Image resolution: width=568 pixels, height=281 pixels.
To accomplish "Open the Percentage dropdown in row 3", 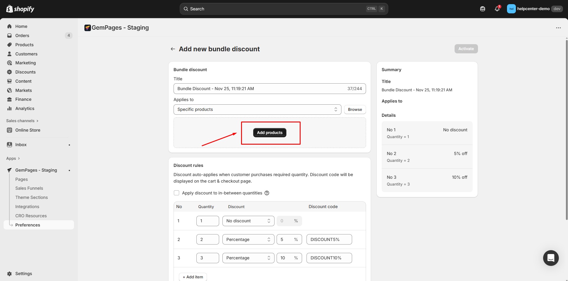I will point(248,258).
